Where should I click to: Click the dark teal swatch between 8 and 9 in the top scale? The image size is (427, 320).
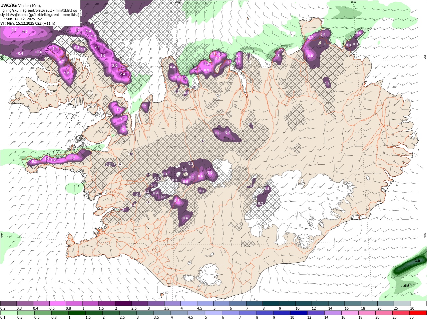pyautogui.click(x=270, y=303)
